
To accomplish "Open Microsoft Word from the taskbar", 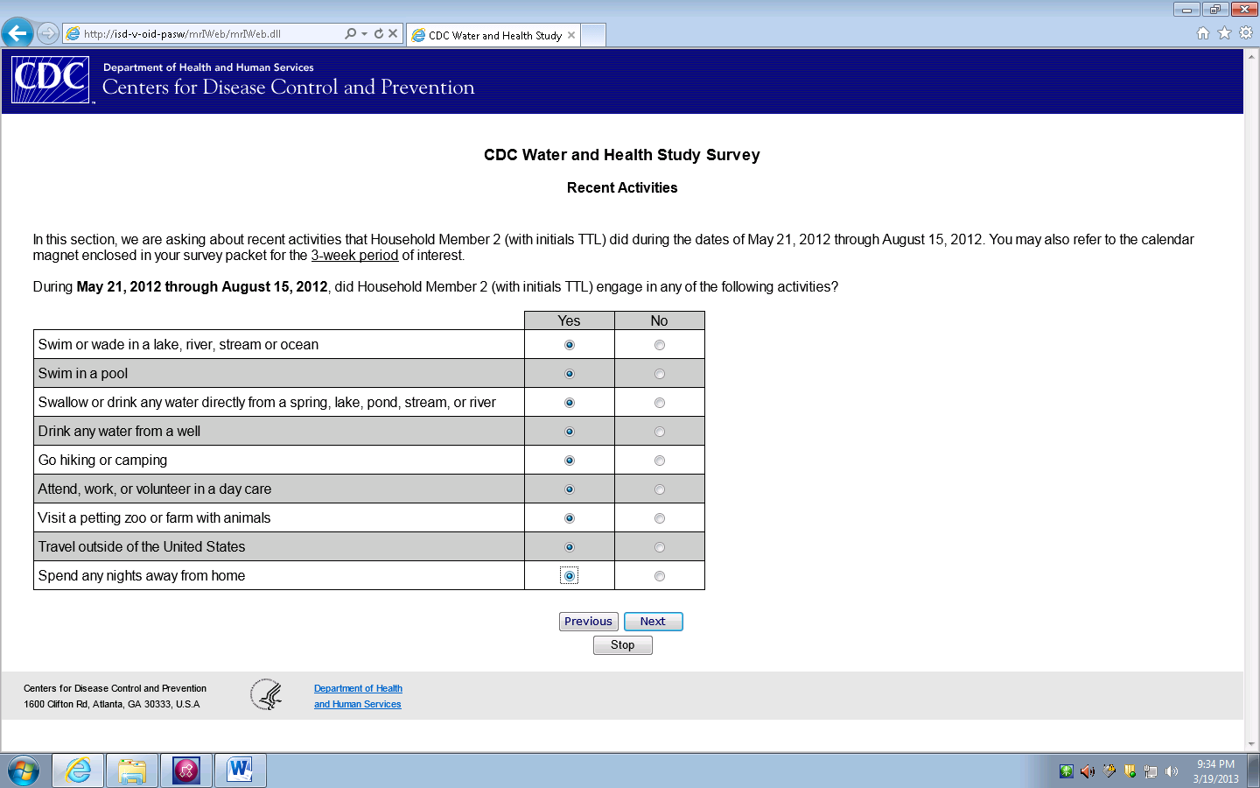I will click(241, 771).
